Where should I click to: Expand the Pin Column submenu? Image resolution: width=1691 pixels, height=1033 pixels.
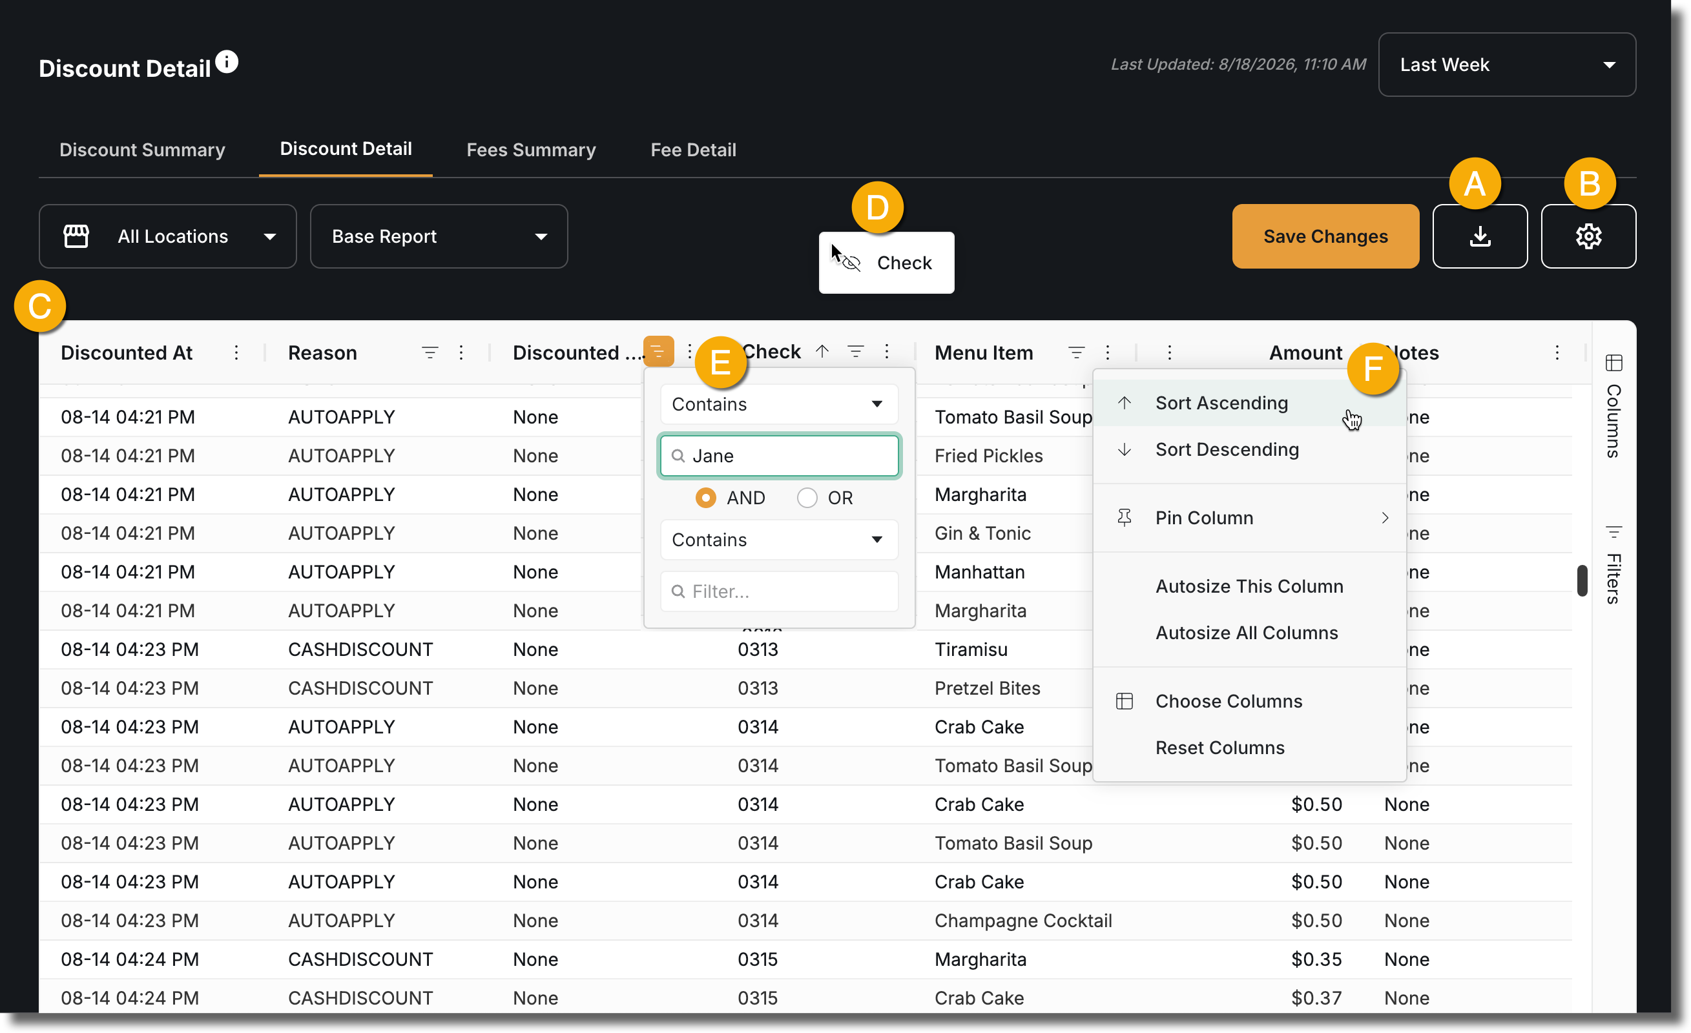pos(1249,518)
